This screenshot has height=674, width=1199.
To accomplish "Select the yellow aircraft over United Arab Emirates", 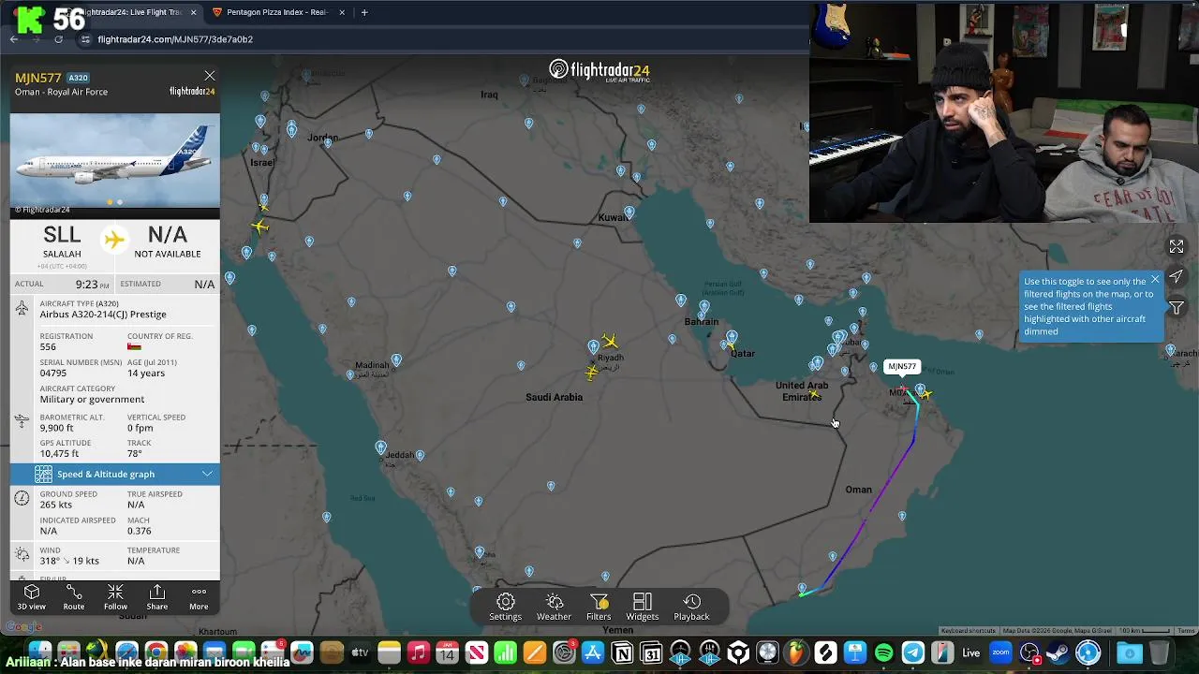I will tap(813, 395).
